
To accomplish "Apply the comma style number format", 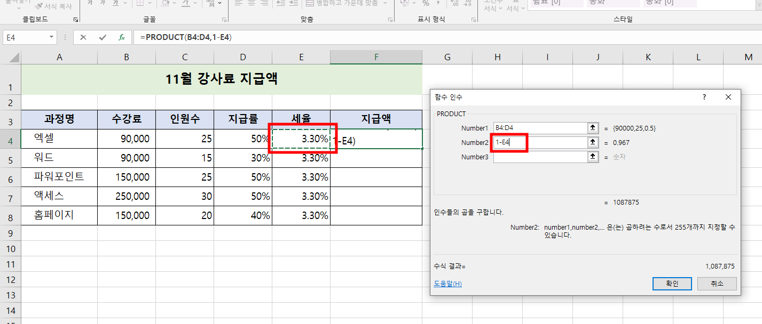I will [438, 3].
